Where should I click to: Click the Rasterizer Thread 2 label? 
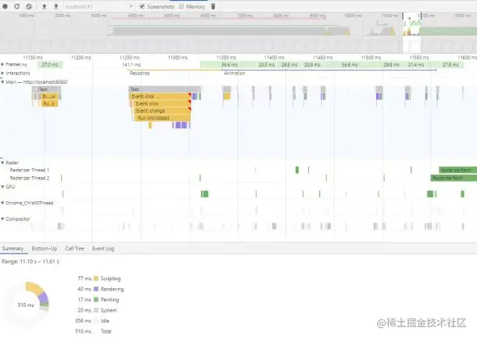pyautogui.click(x=30, y=178)
